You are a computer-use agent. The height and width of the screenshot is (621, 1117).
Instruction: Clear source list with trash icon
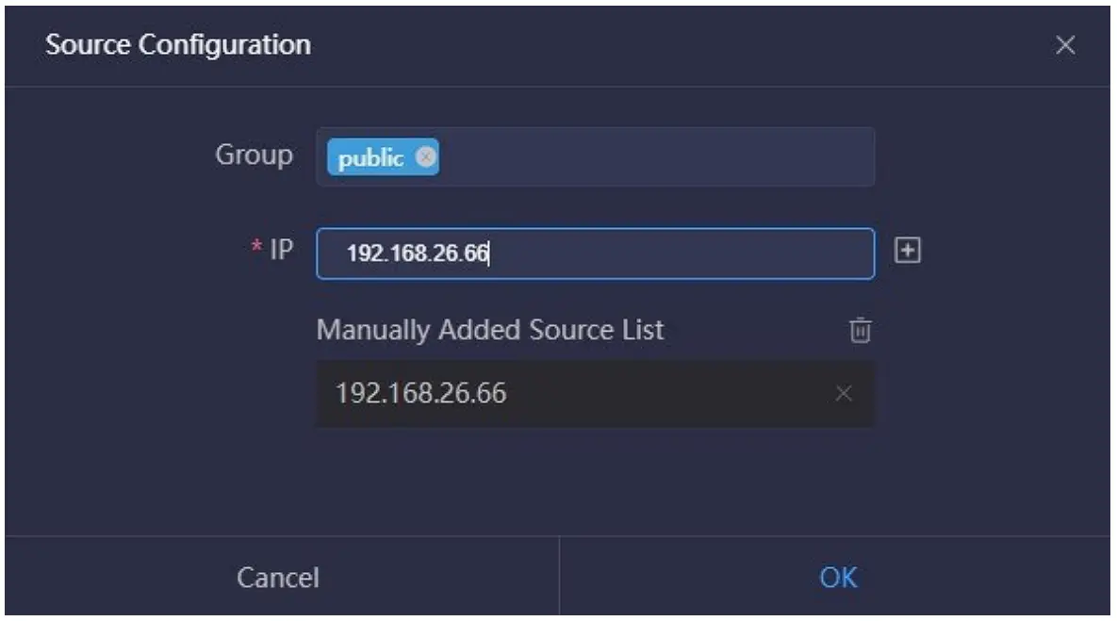click(x=861, y=331)
